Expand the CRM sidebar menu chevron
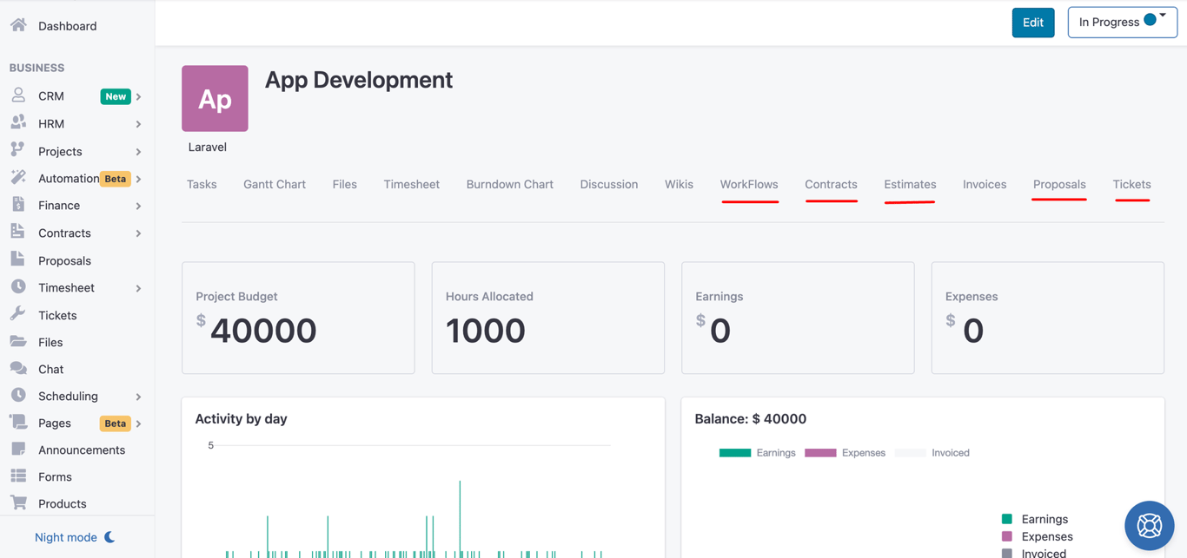Screen dimensions: 1187x558 [x=138, y=96]
